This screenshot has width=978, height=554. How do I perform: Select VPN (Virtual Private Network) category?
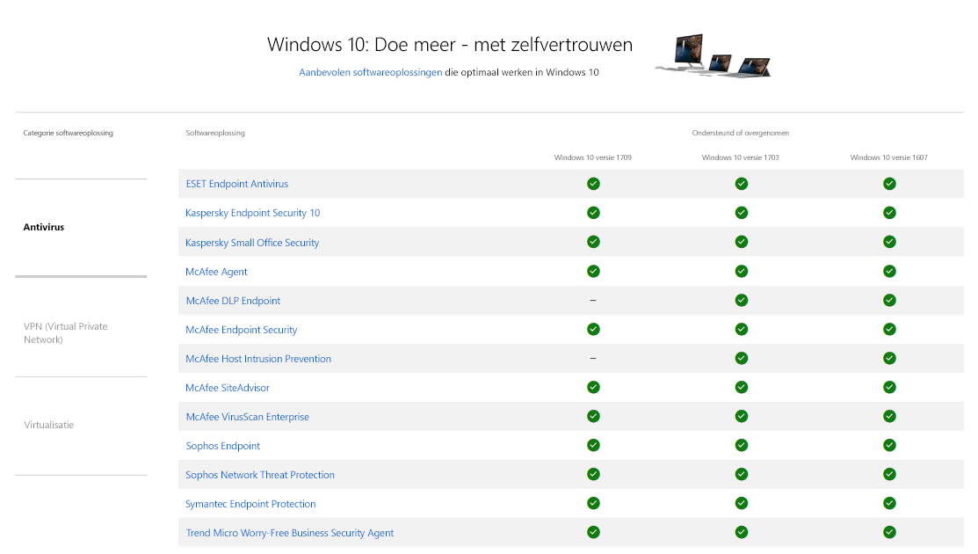click(66, 332)
